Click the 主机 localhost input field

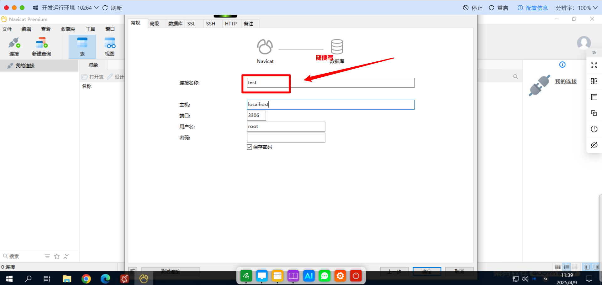(330, 105)
